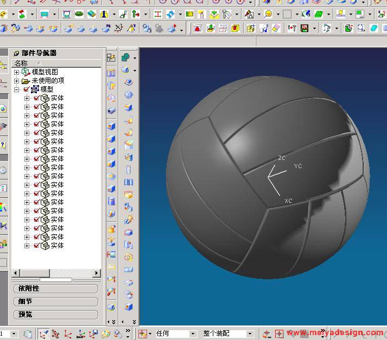Select the blue sphere icon in vertical toolbar
Image resolution: width=387 pixels, height=340 pixels.
coord(129,95)
